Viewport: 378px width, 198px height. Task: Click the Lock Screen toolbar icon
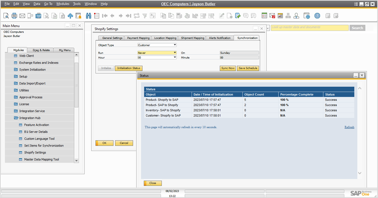click(78, 16)
